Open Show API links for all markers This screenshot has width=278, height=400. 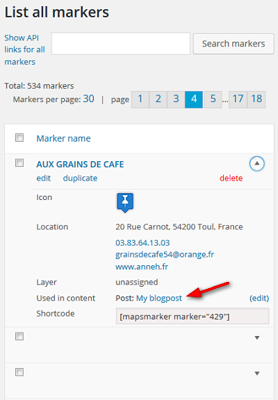pyautogui.click(x=24, y=50)
